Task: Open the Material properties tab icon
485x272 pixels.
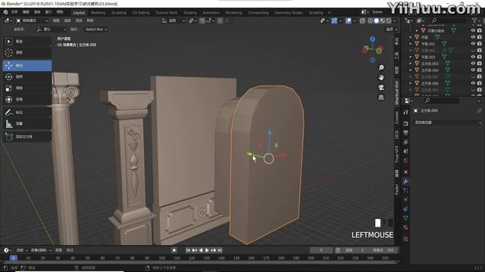Action: click(406, 227)
